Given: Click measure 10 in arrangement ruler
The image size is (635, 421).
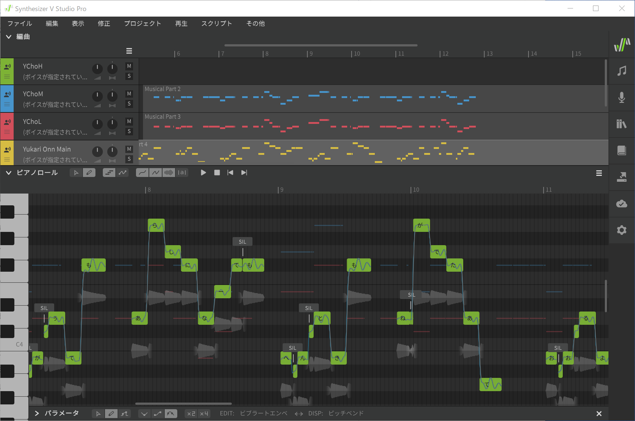Looking at the screenshot, I should click(x=357, y=54).
